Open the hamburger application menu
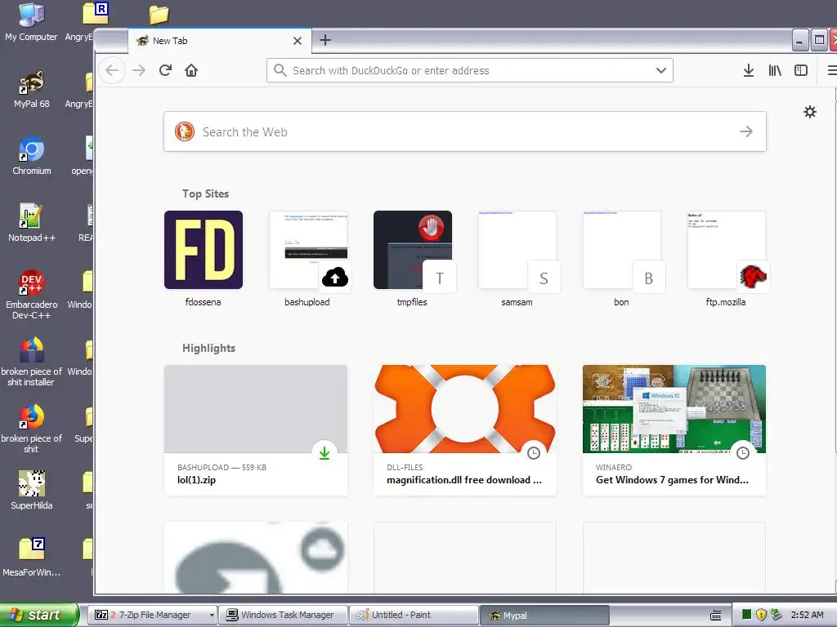 pos(831,70)
